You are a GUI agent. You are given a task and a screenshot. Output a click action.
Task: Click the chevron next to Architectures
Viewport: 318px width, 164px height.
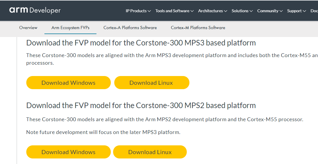(226, 11)
